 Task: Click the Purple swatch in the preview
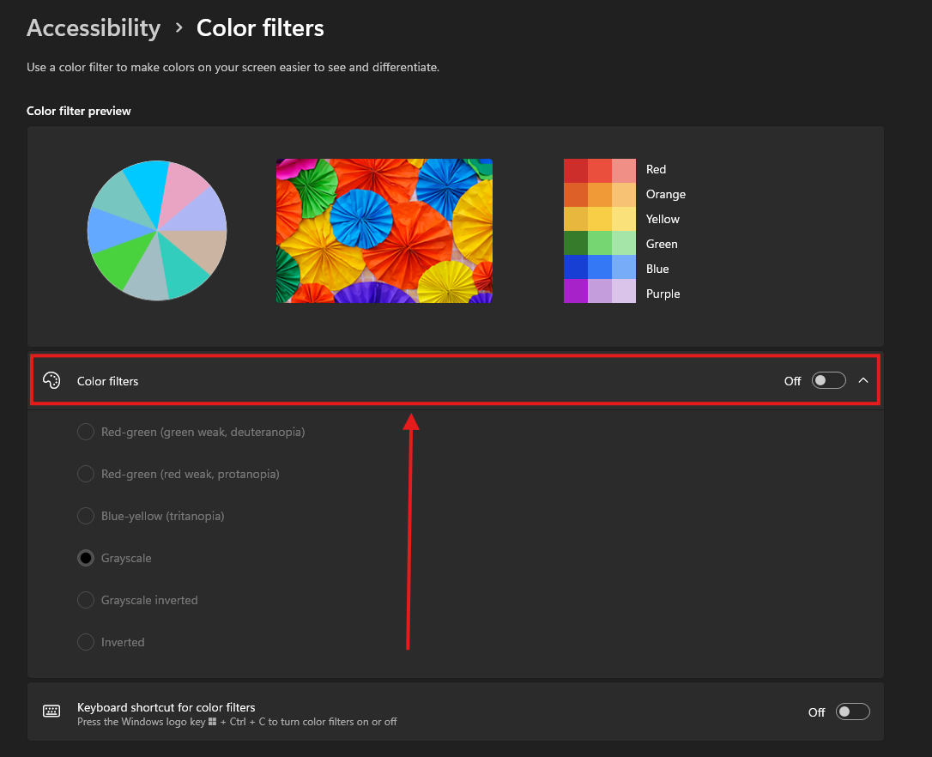[599, 294]
